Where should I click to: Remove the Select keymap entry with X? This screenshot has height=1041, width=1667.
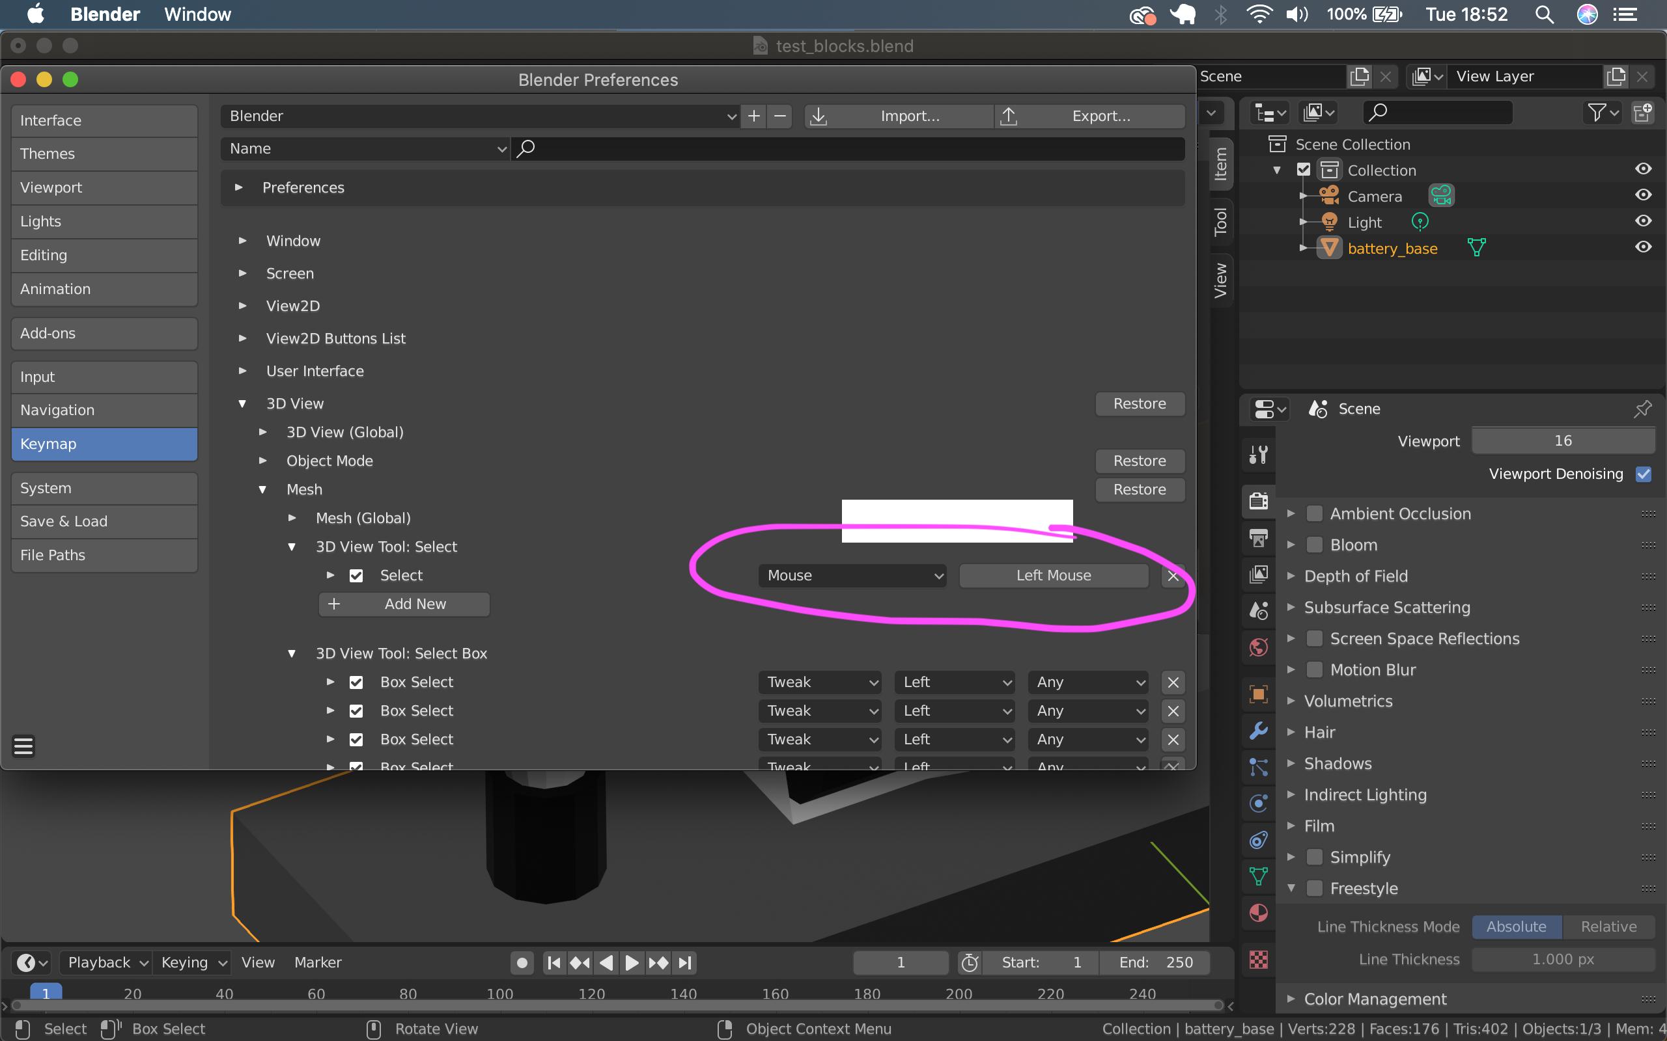click(x=1173, y=576)
